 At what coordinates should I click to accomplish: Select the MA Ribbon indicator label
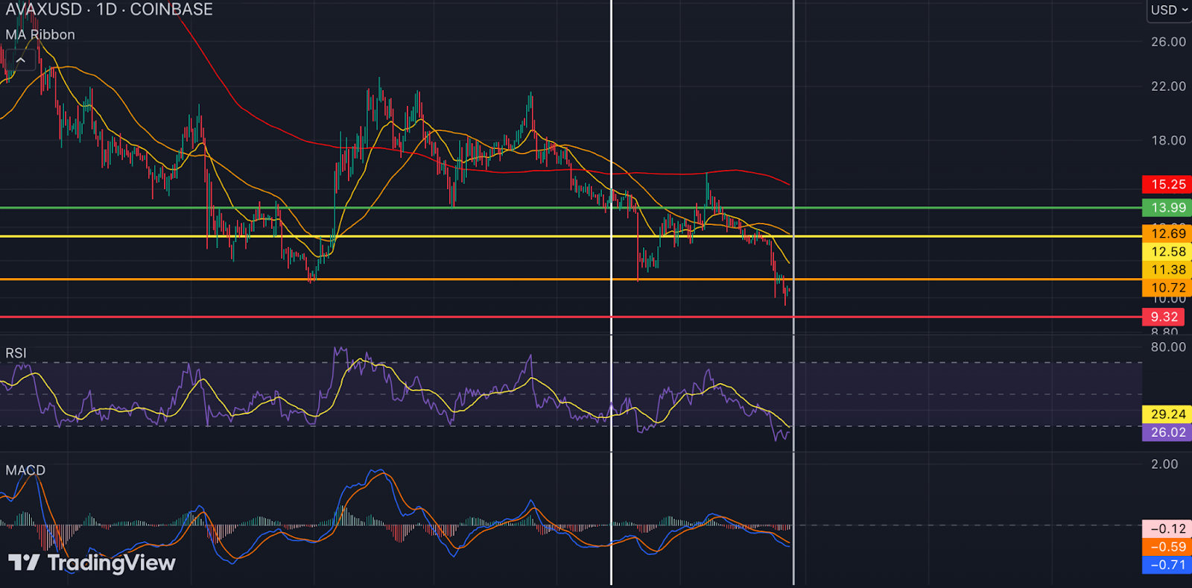click(40, 34)
